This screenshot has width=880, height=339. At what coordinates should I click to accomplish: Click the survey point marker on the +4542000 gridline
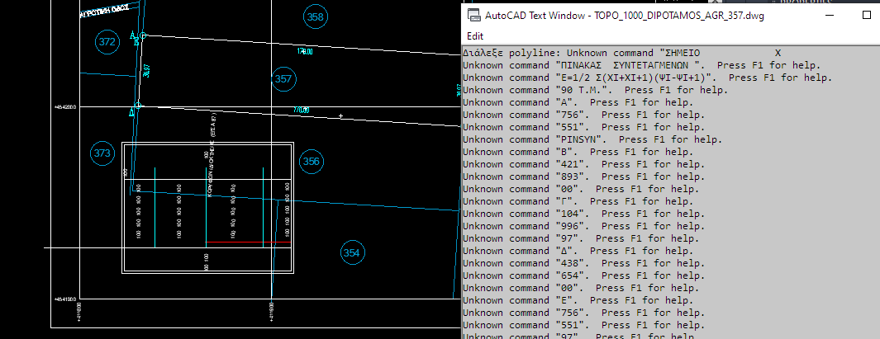click(x=138, y=106)
